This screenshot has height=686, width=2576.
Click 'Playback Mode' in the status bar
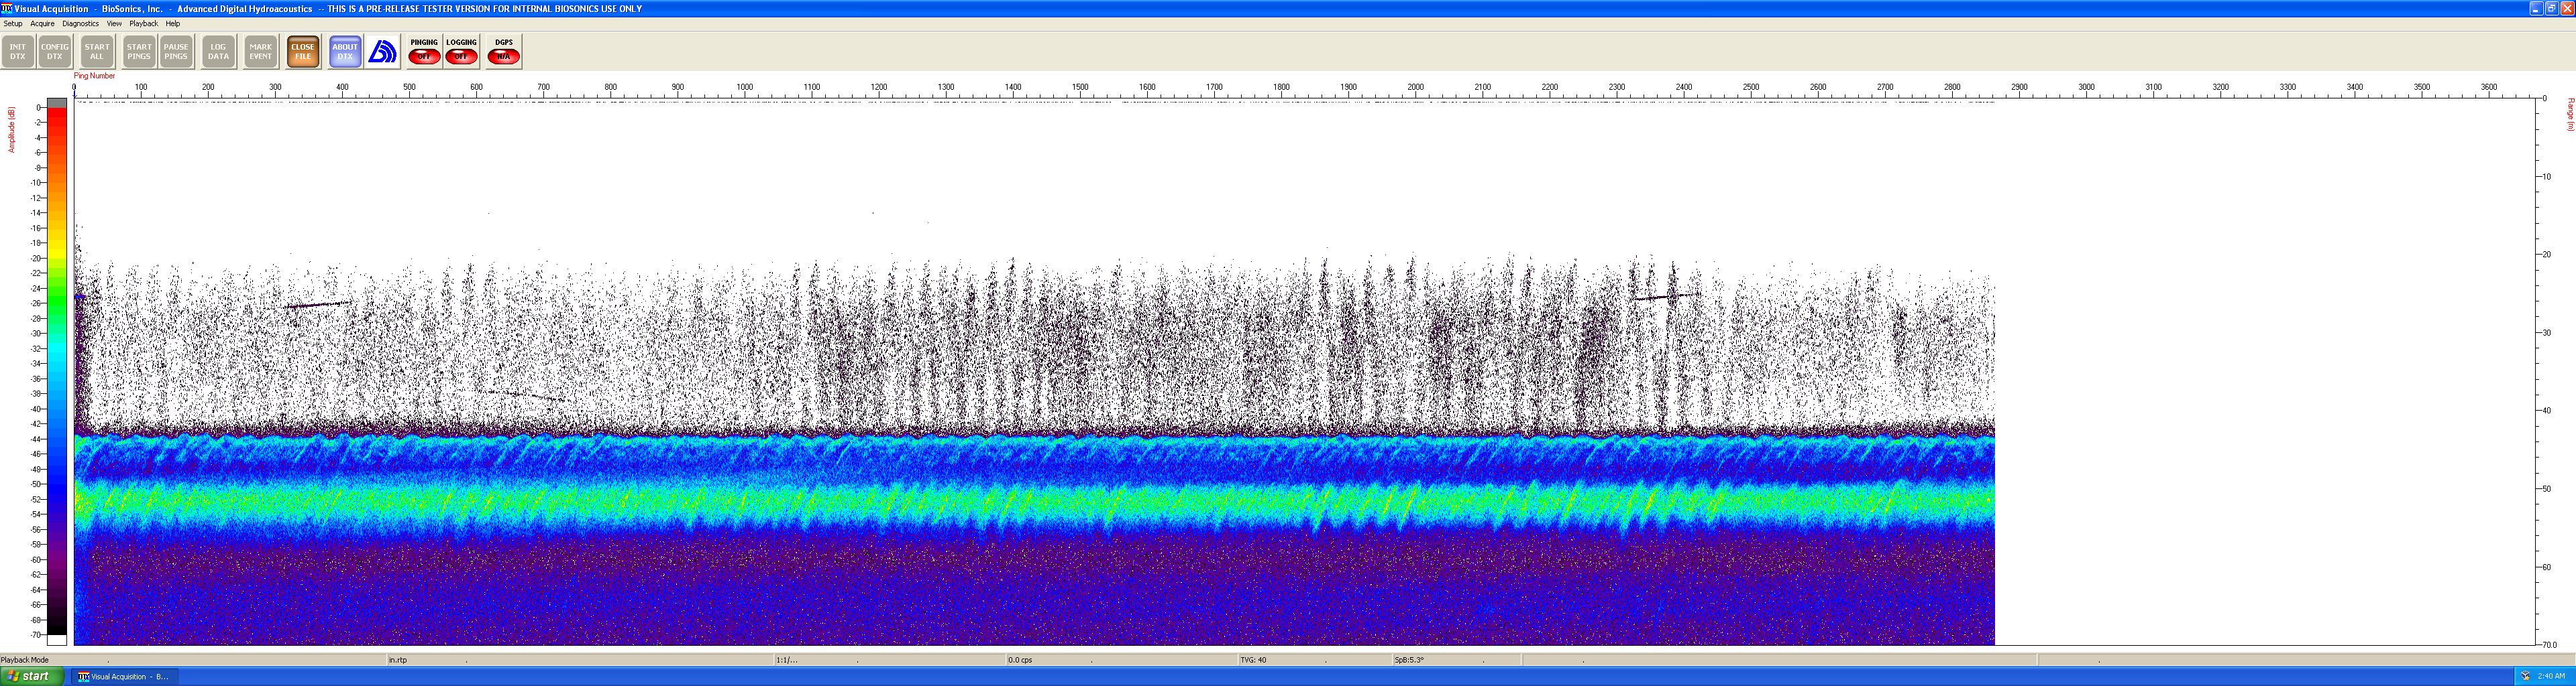coord(25,660)
